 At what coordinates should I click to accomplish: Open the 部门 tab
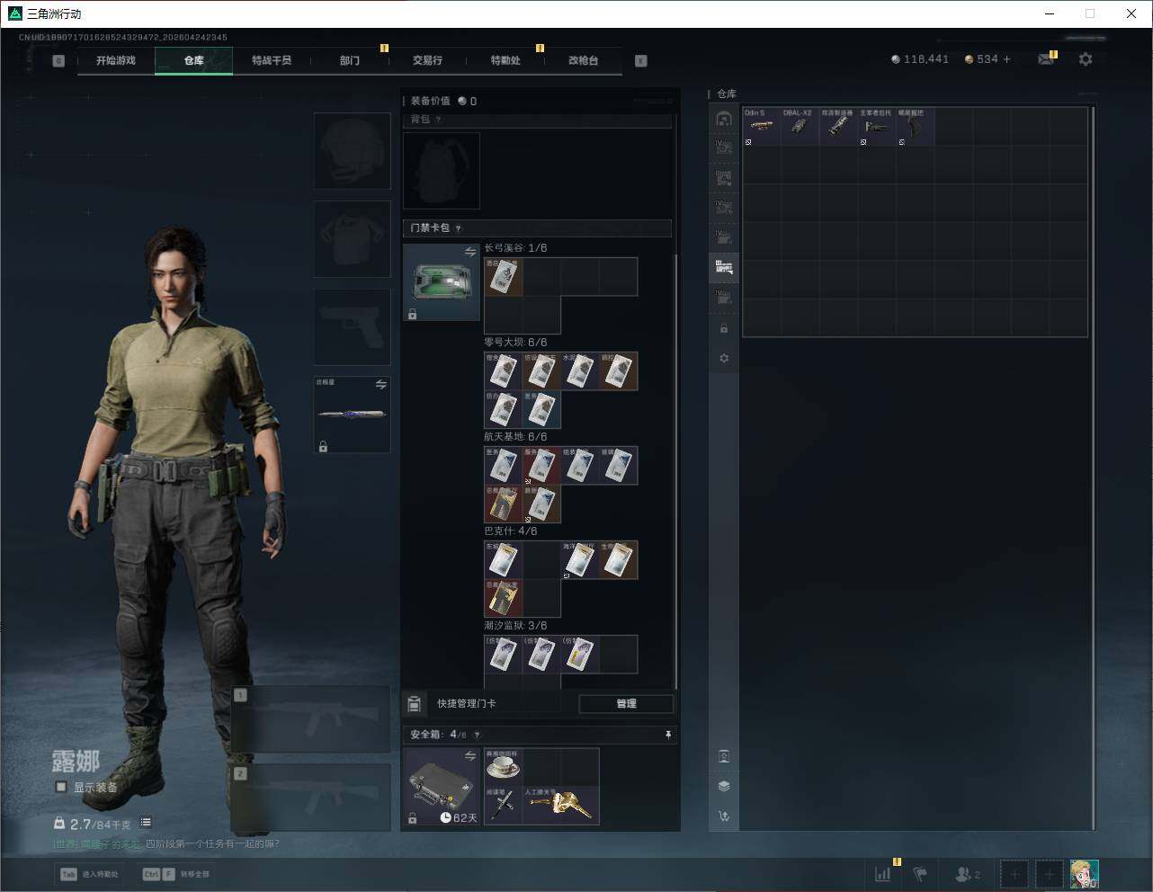pos(350,60)
